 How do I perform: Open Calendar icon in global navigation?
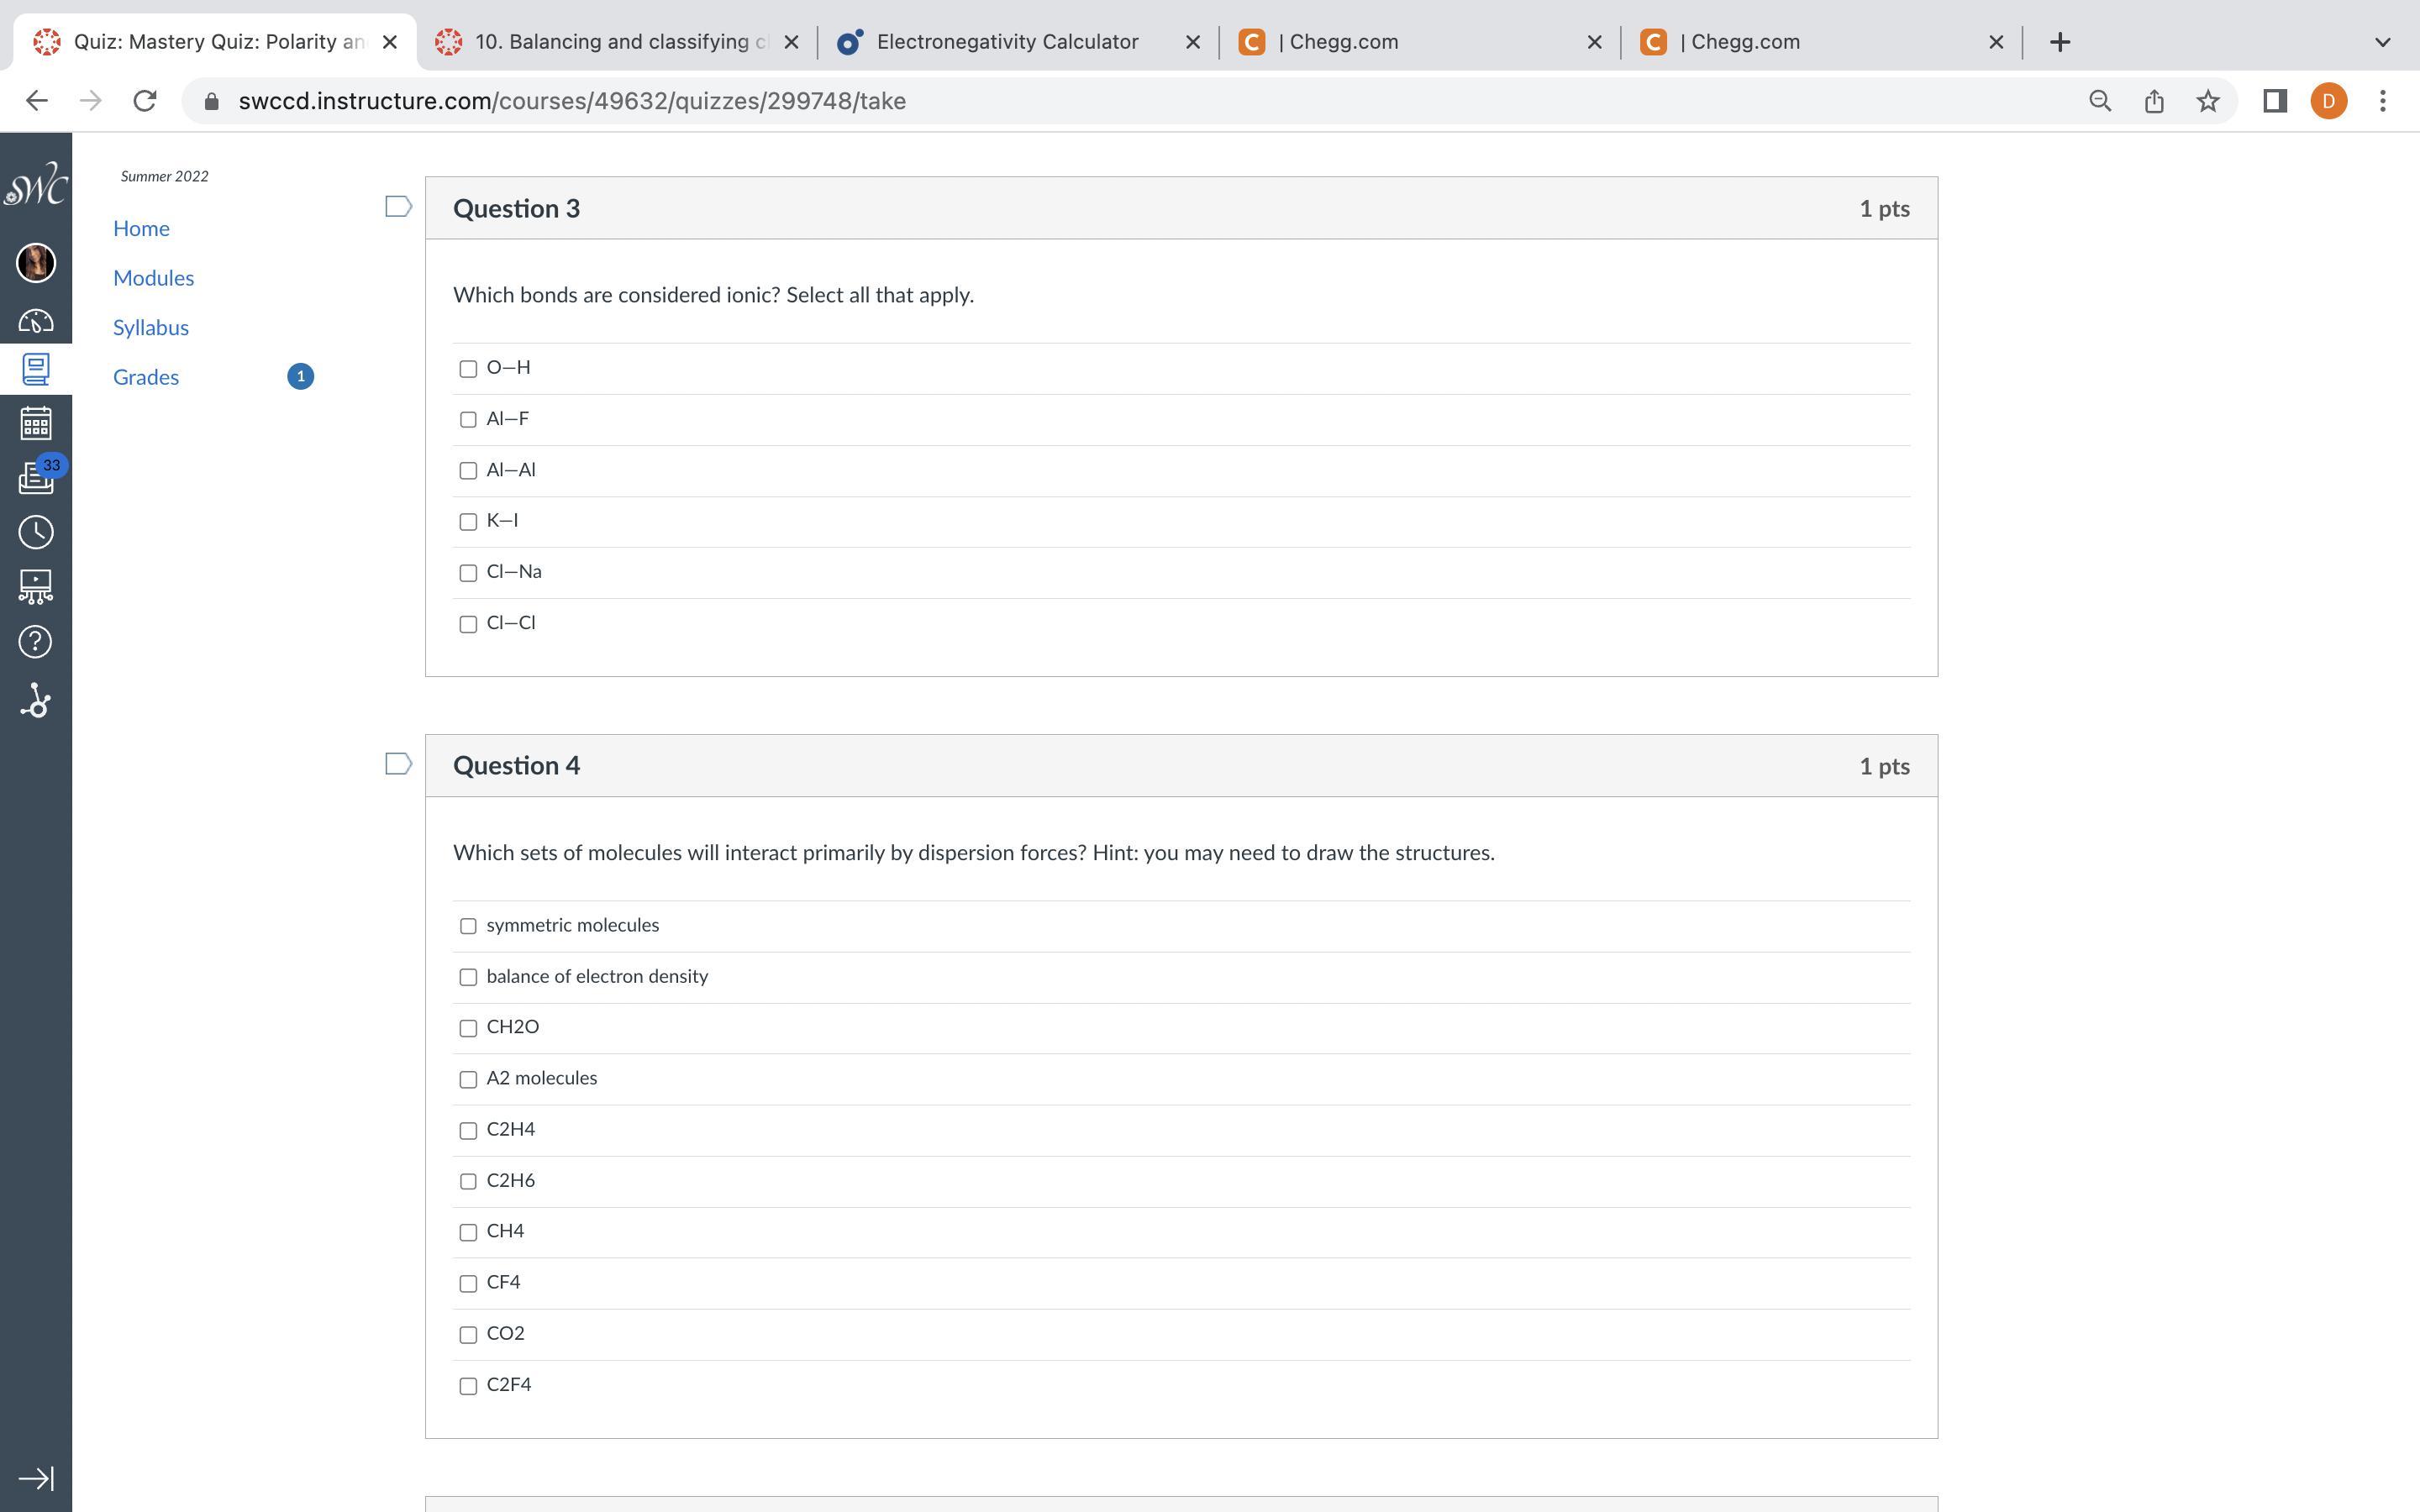point(36,423)
